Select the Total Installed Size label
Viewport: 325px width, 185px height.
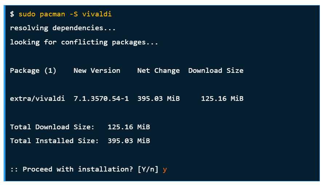tap(54, 141)
